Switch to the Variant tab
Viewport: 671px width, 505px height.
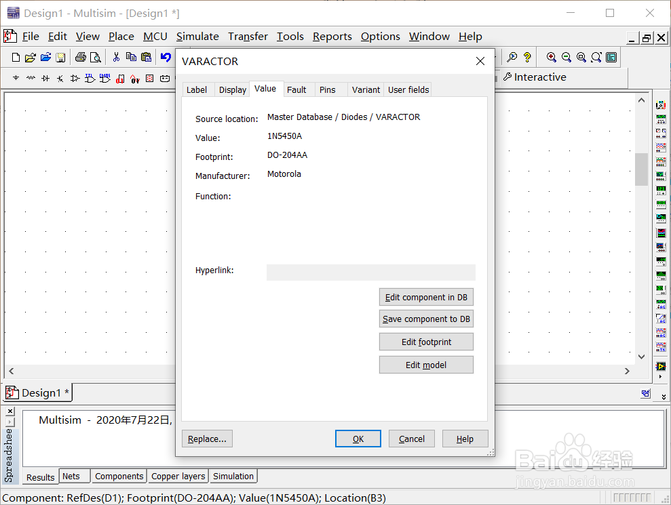point(366,89)
